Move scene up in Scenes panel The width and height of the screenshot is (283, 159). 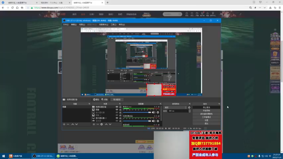tap(73, 124)
